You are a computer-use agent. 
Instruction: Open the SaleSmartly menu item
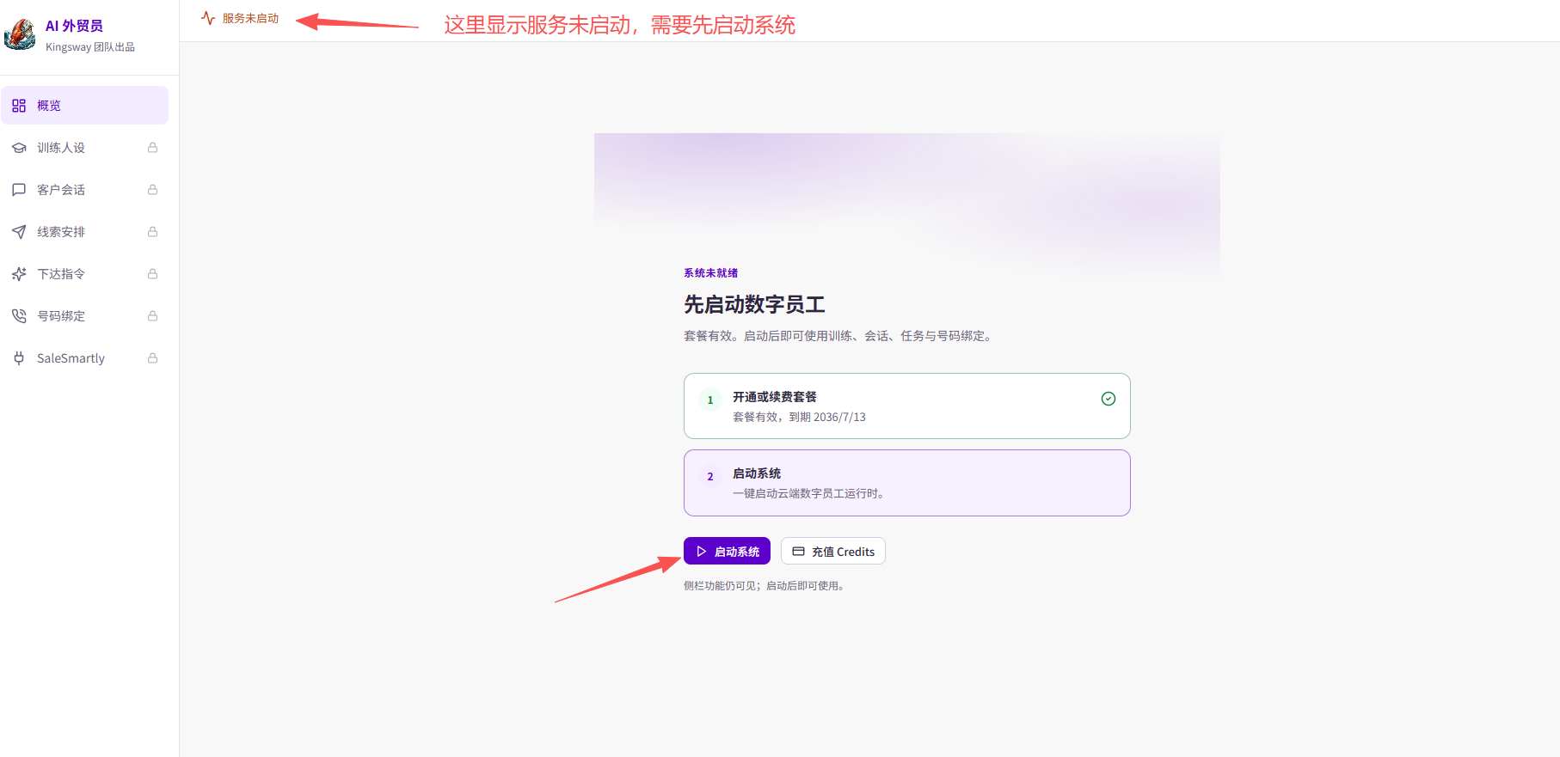click(84, 358)
